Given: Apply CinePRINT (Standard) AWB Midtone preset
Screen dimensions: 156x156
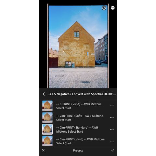Looking at the screenshot, I should [77, 129].
